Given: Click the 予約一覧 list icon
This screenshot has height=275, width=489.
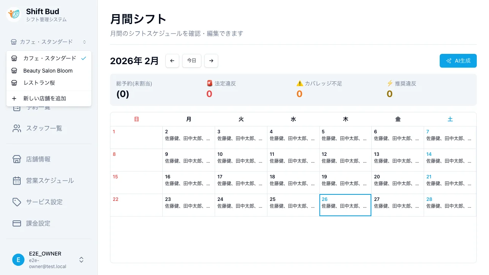Looking at the screenshot, I should click(x=17, y=109).
